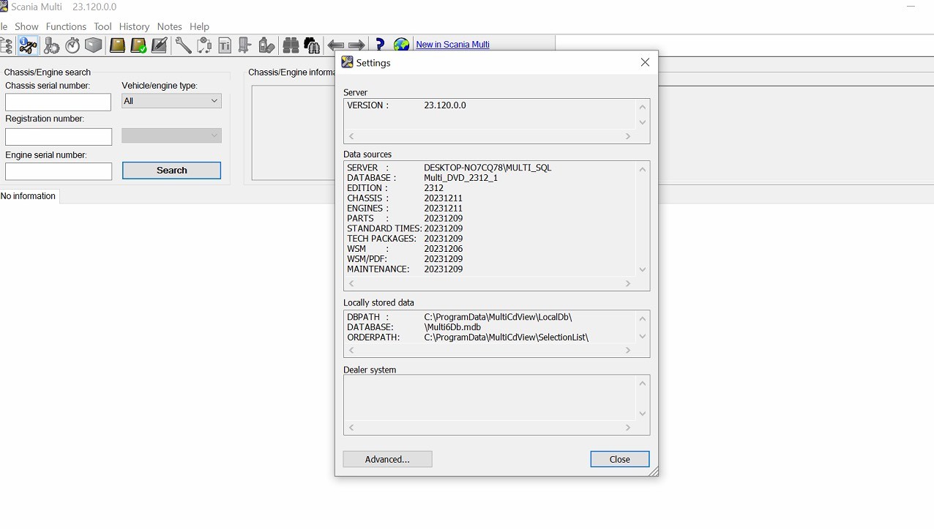Image resolution: width=934 pixels, height=530 pixels.
Task: Click down arrow in Dealer system scrollbar
Action: point(642,414)
